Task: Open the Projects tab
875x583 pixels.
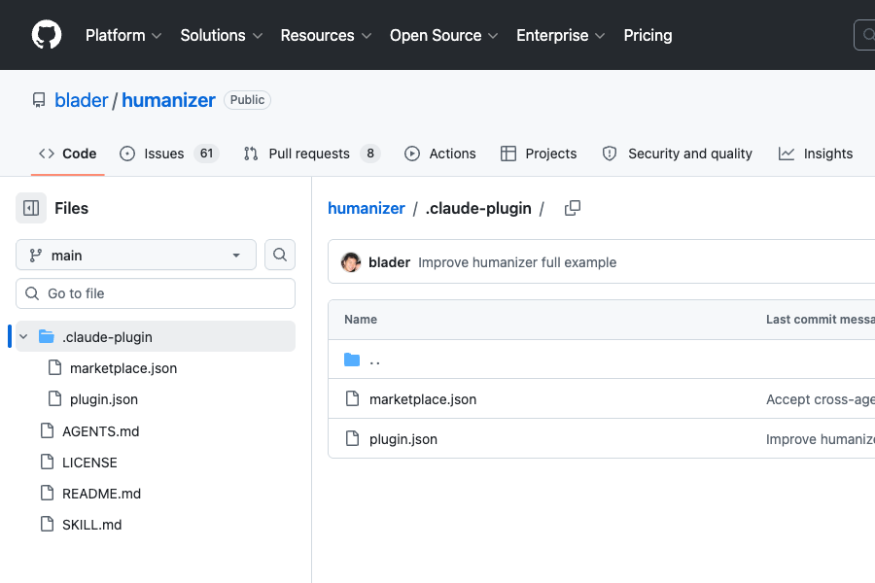Action: 539,154
